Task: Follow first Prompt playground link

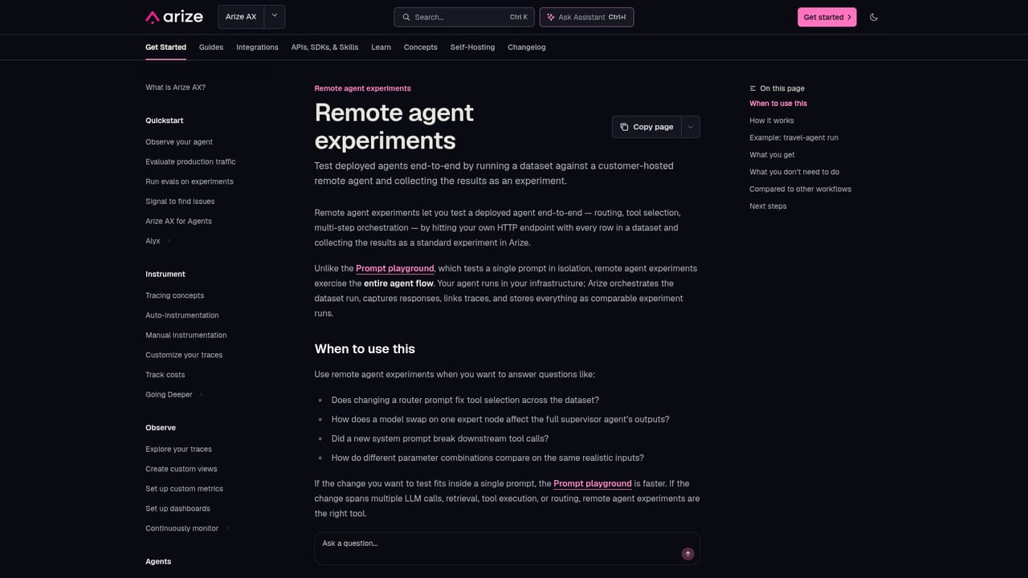Action: pyautogui.click(x=395, y=269)
